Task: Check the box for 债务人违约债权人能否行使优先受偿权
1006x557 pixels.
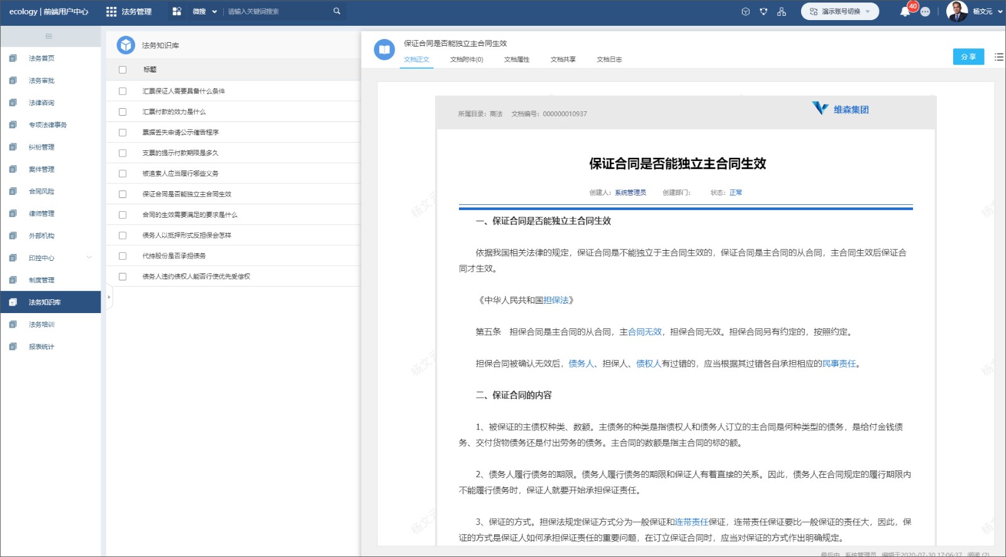Action: (x=123, y=277)
